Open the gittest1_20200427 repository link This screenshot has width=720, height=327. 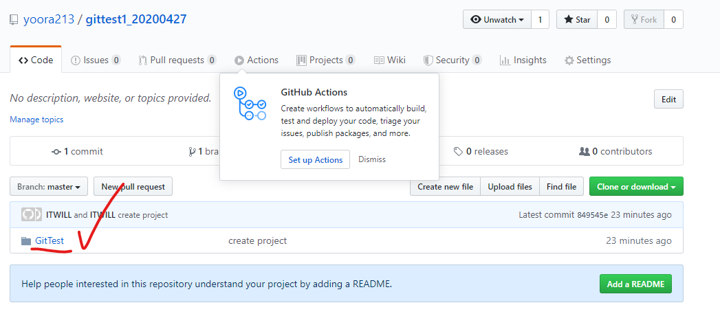136,19
